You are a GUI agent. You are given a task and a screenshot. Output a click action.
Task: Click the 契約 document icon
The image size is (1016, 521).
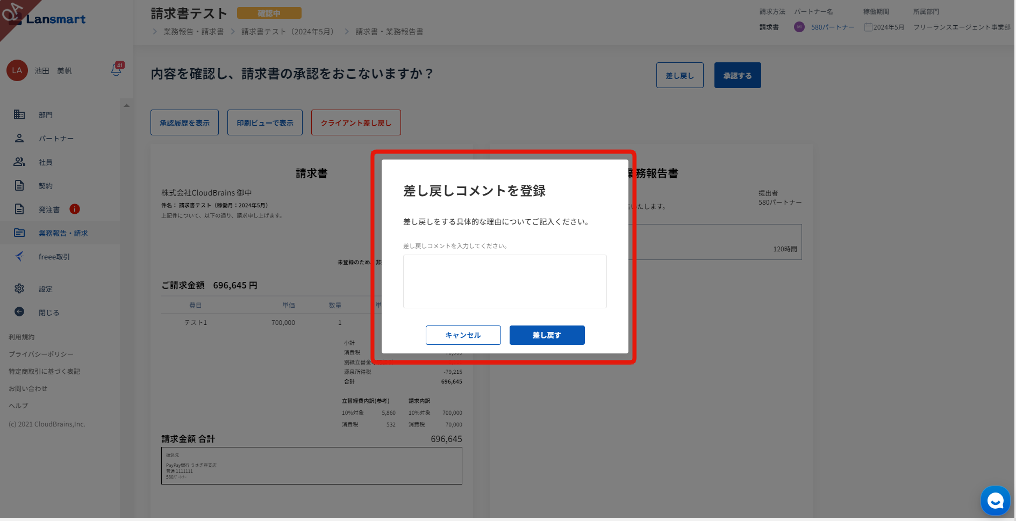pyautogui.click(x=19, y=185)
